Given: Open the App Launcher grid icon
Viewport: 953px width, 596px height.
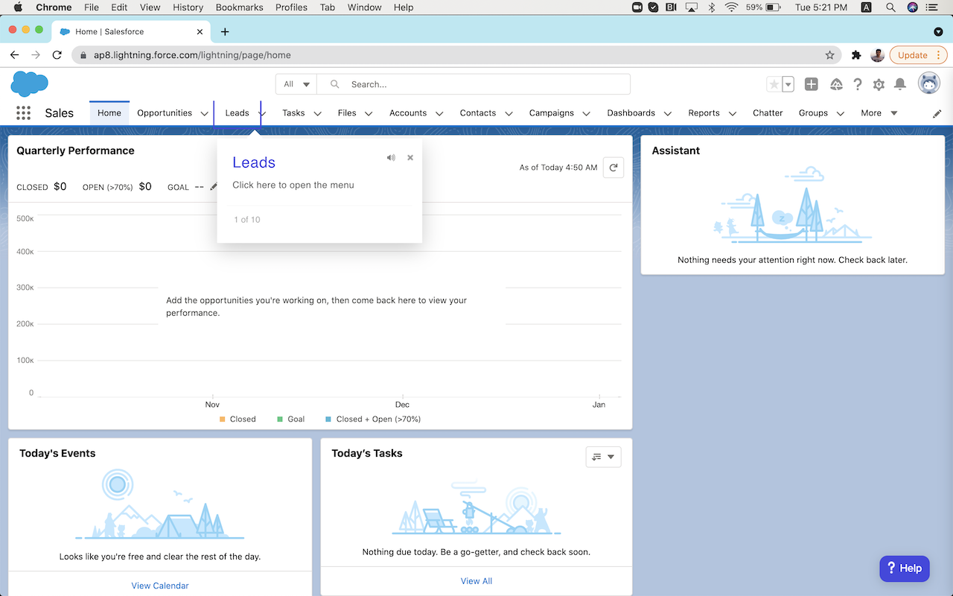Looking at the screenshot, I should 23,113.
